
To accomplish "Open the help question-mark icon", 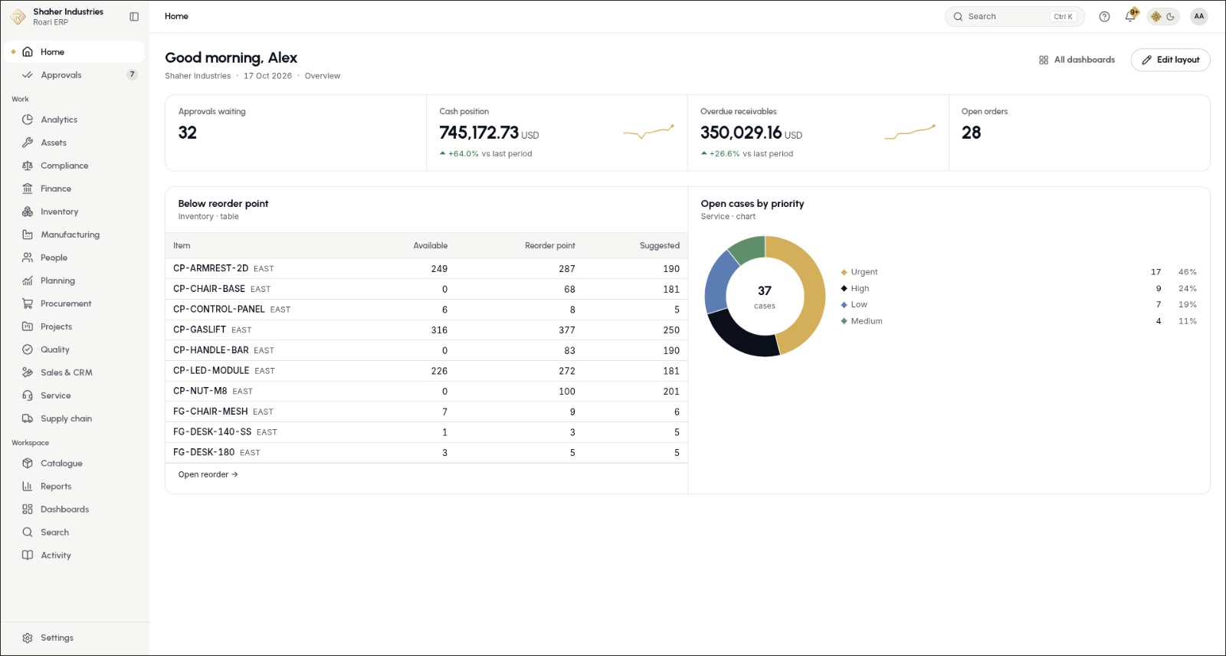I will (x=1104, y=16).
